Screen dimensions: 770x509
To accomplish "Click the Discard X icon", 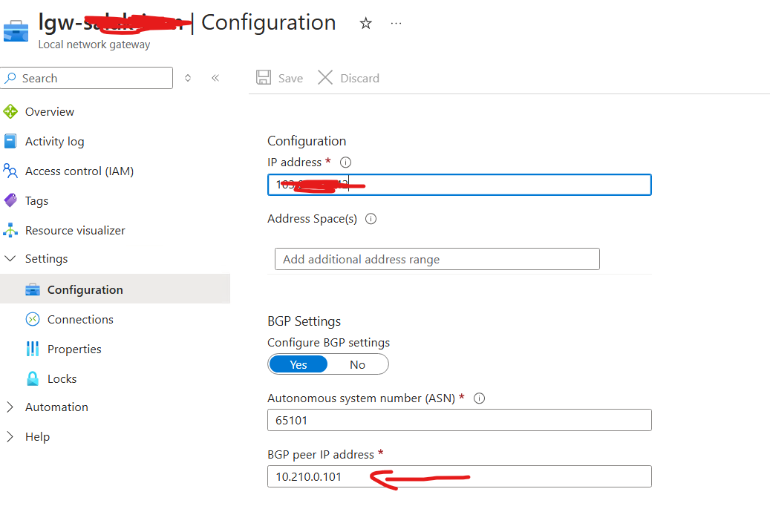I will click(325, 78).
